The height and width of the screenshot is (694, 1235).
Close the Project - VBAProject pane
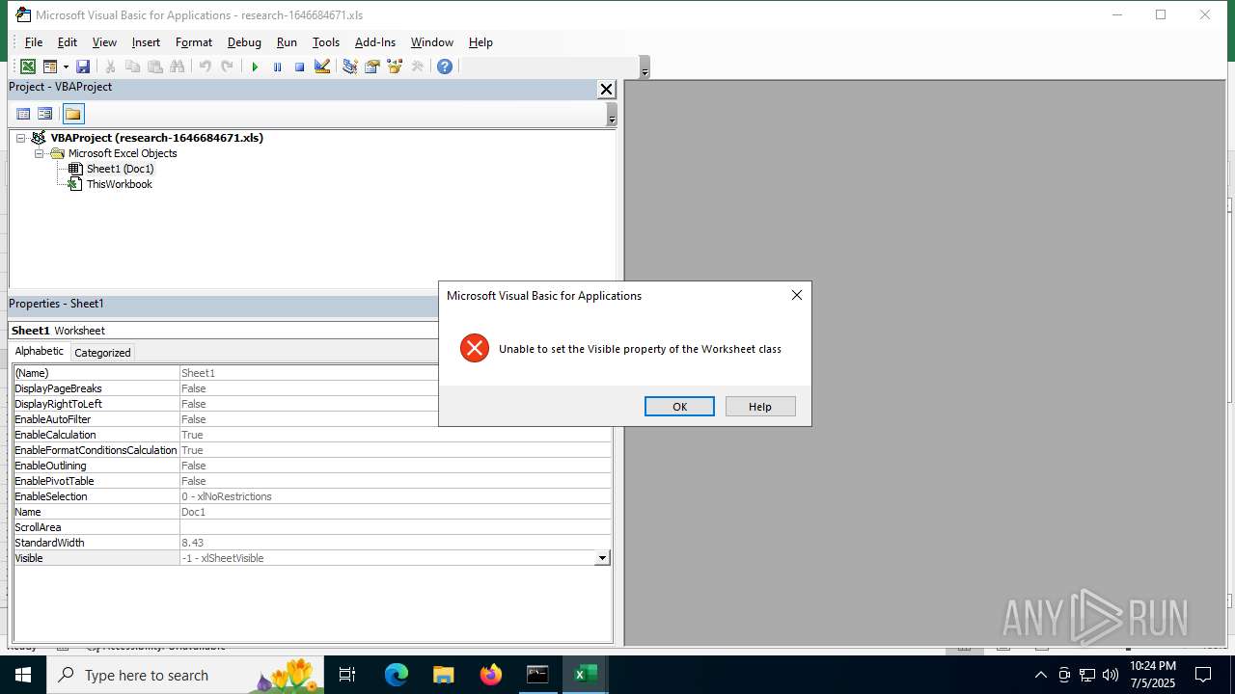pos(606,89)
